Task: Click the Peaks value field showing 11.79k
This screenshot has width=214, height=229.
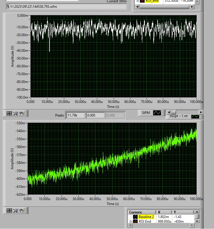Action: [x=75, y=115]
